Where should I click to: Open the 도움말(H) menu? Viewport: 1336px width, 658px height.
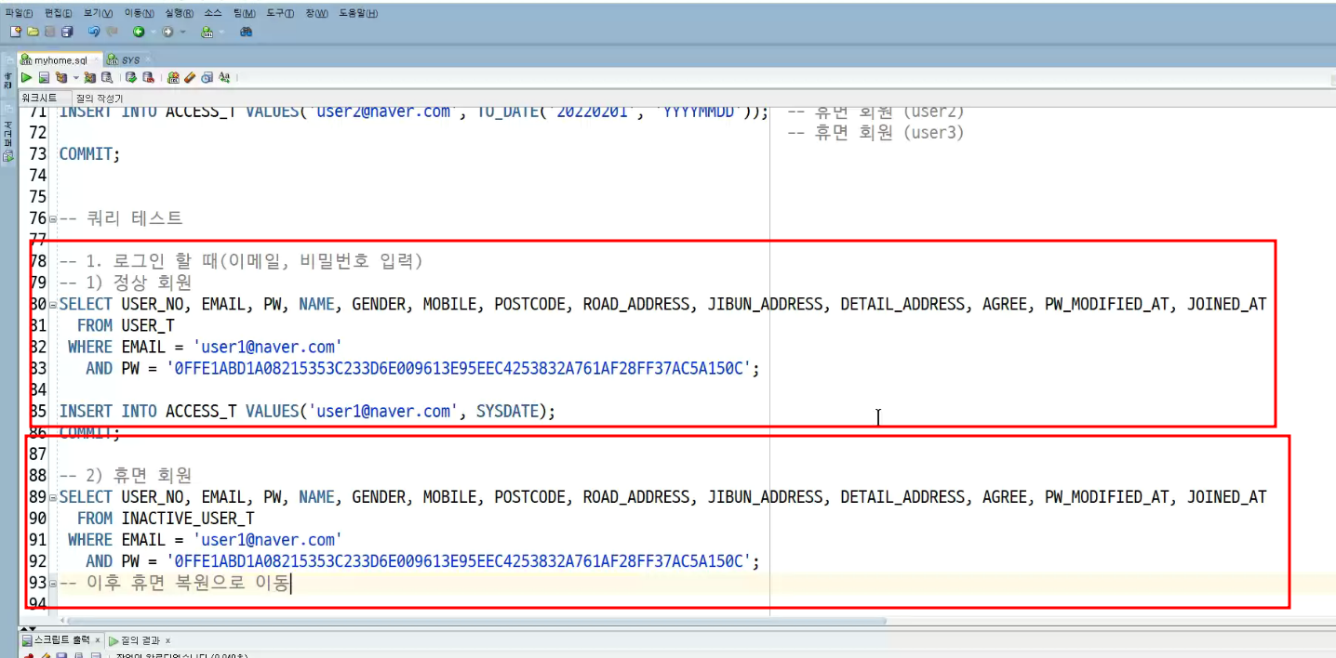[x=358, y=13]
